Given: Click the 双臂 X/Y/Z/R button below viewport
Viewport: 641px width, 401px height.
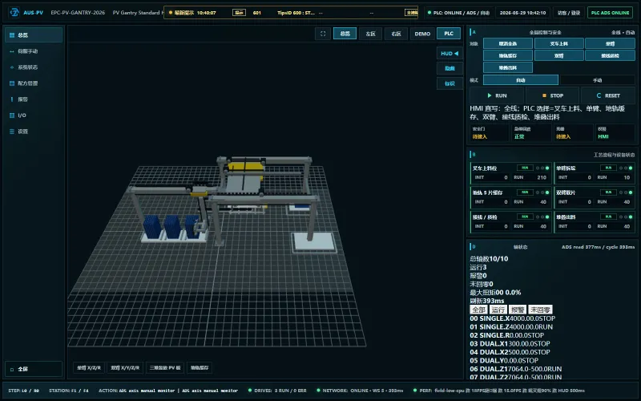Looking at the screenshot, I should tap(125, 367).
